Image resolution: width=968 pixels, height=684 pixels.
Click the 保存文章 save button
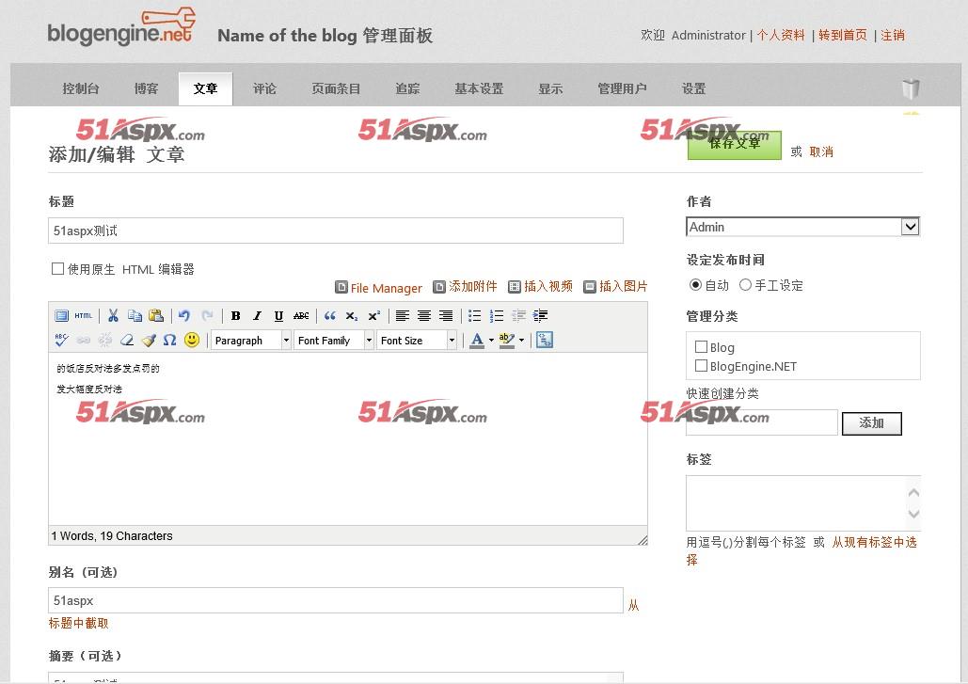(735, 145)
